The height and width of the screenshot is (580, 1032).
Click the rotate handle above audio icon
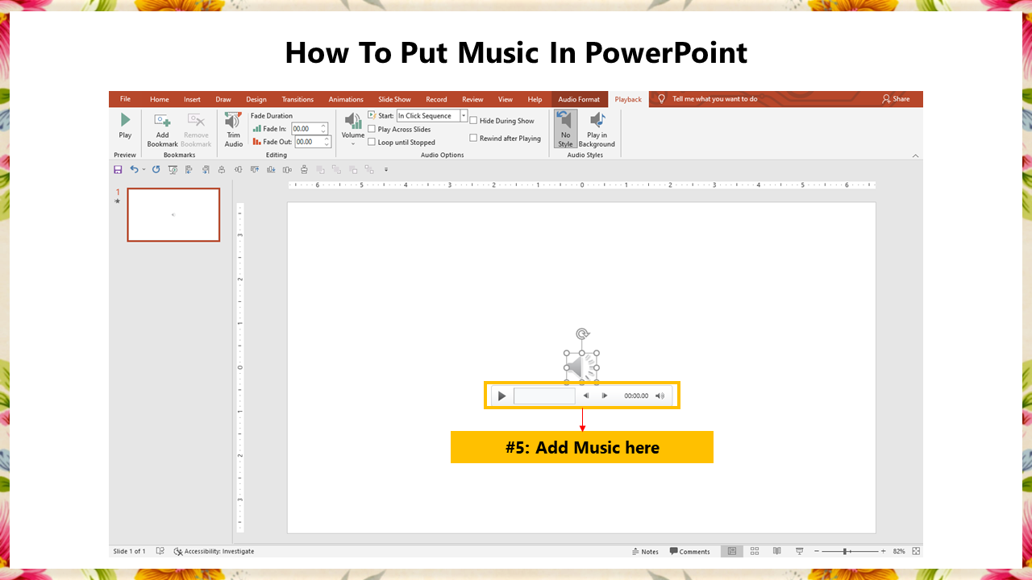pyautogui.click(x=582, y=333)
